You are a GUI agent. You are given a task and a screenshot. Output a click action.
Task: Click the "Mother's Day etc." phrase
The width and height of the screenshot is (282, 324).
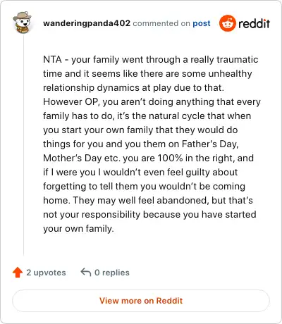click(x=82, y=158)
